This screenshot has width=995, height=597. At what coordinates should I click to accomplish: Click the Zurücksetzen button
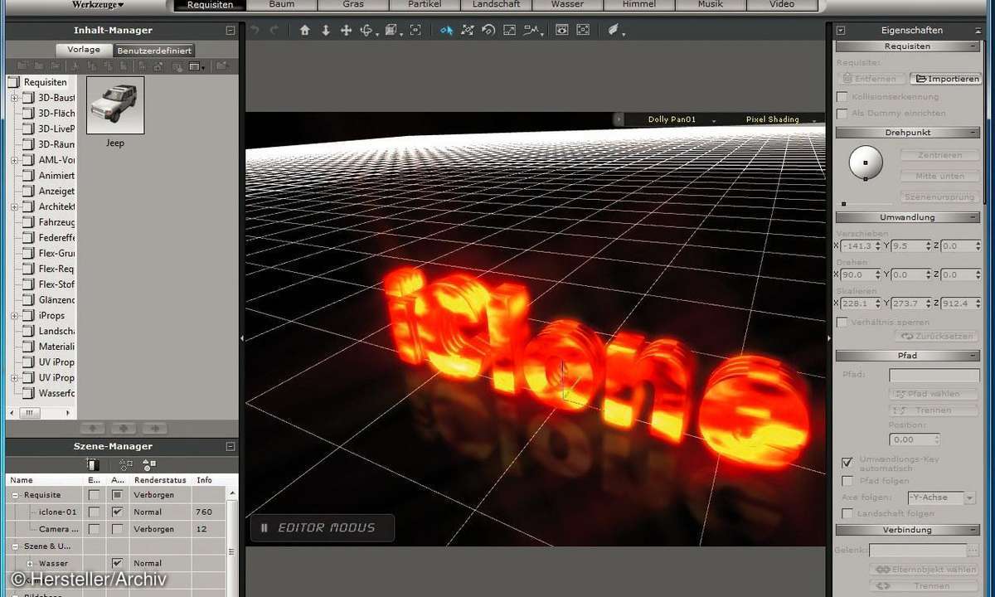coord(937,337)
